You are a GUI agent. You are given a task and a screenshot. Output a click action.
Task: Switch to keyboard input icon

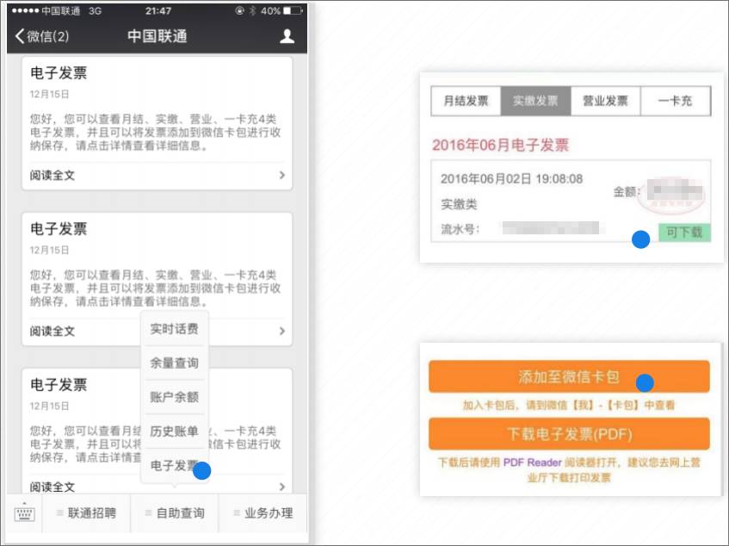point(24,513)
